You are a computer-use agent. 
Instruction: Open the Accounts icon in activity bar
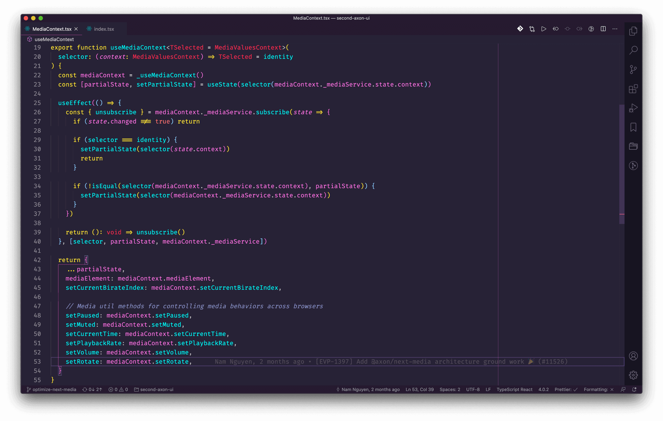(633, 356)
